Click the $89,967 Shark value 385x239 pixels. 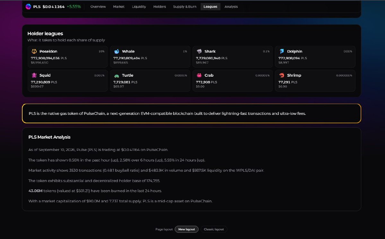[202, 63]
